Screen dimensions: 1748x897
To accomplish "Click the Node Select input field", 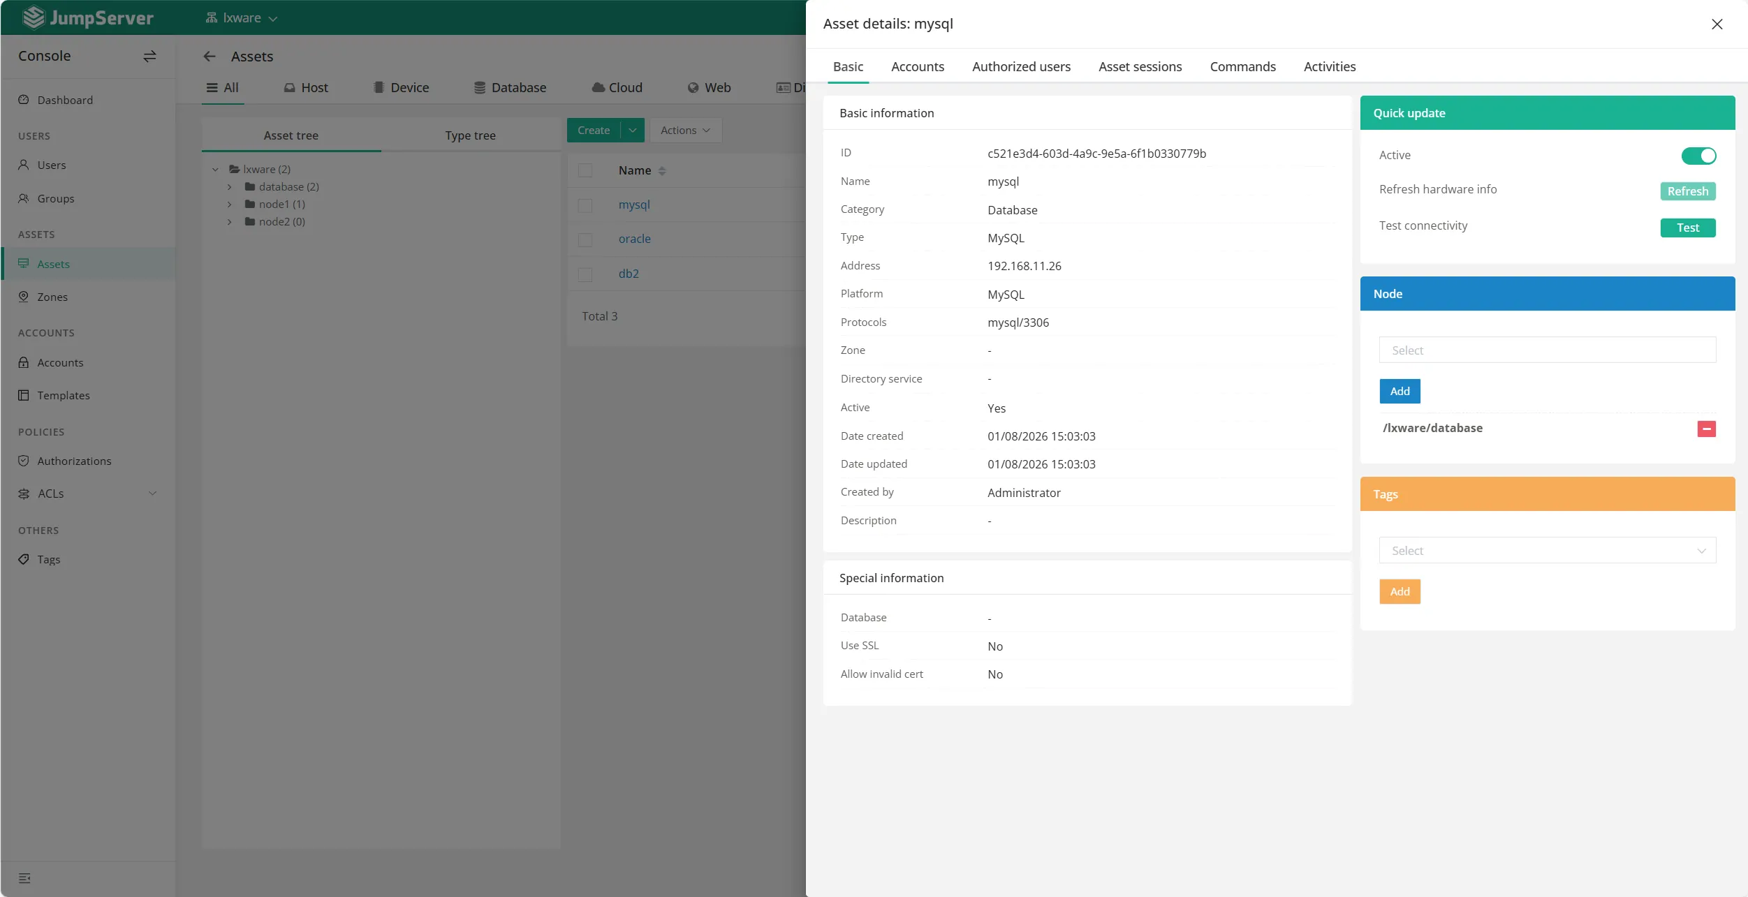I will (x=1547, y=350).
